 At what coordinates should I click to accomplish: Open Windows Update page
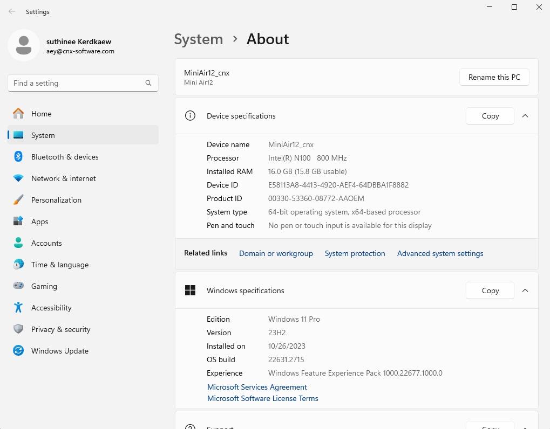(83, 351)
